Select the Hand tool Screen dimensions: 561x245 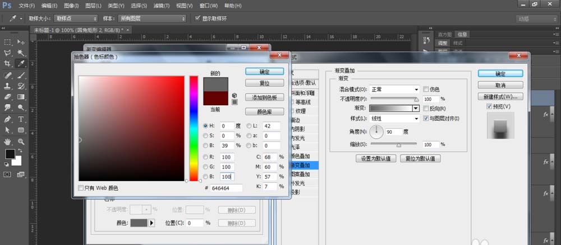[x=8, y=142]
